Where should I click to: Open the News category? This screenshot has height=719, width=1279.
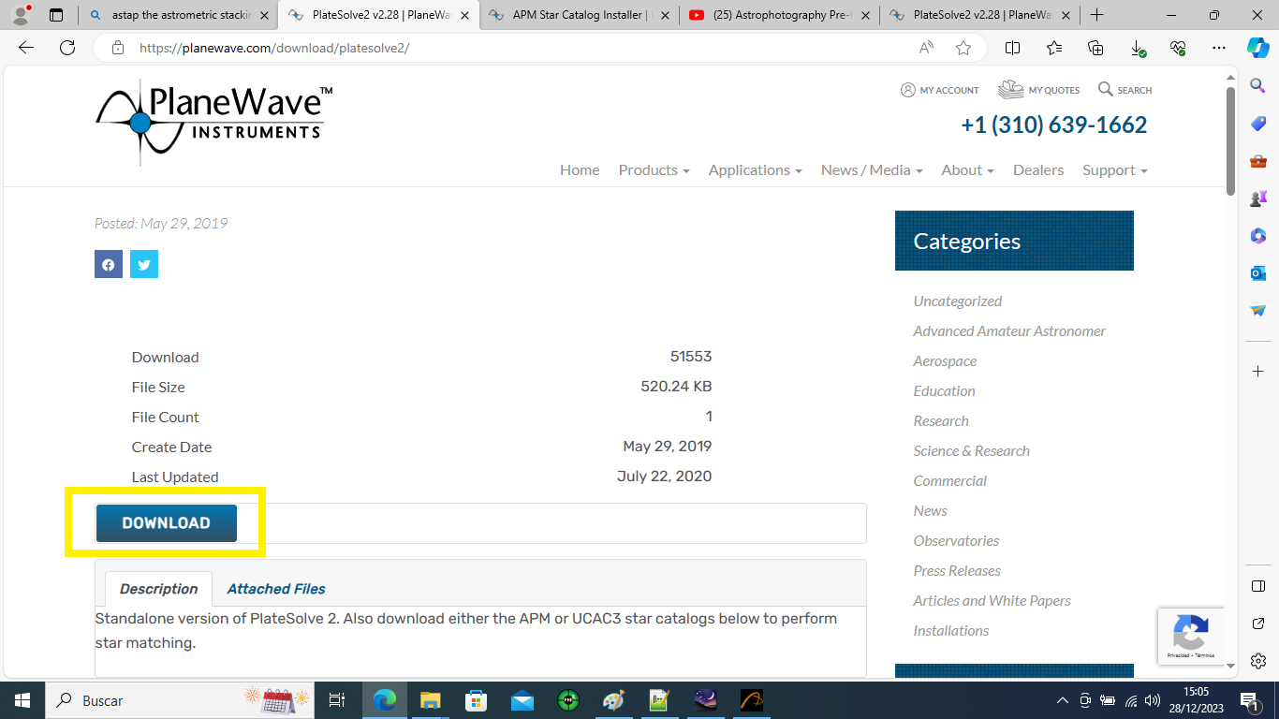(931, 510)
